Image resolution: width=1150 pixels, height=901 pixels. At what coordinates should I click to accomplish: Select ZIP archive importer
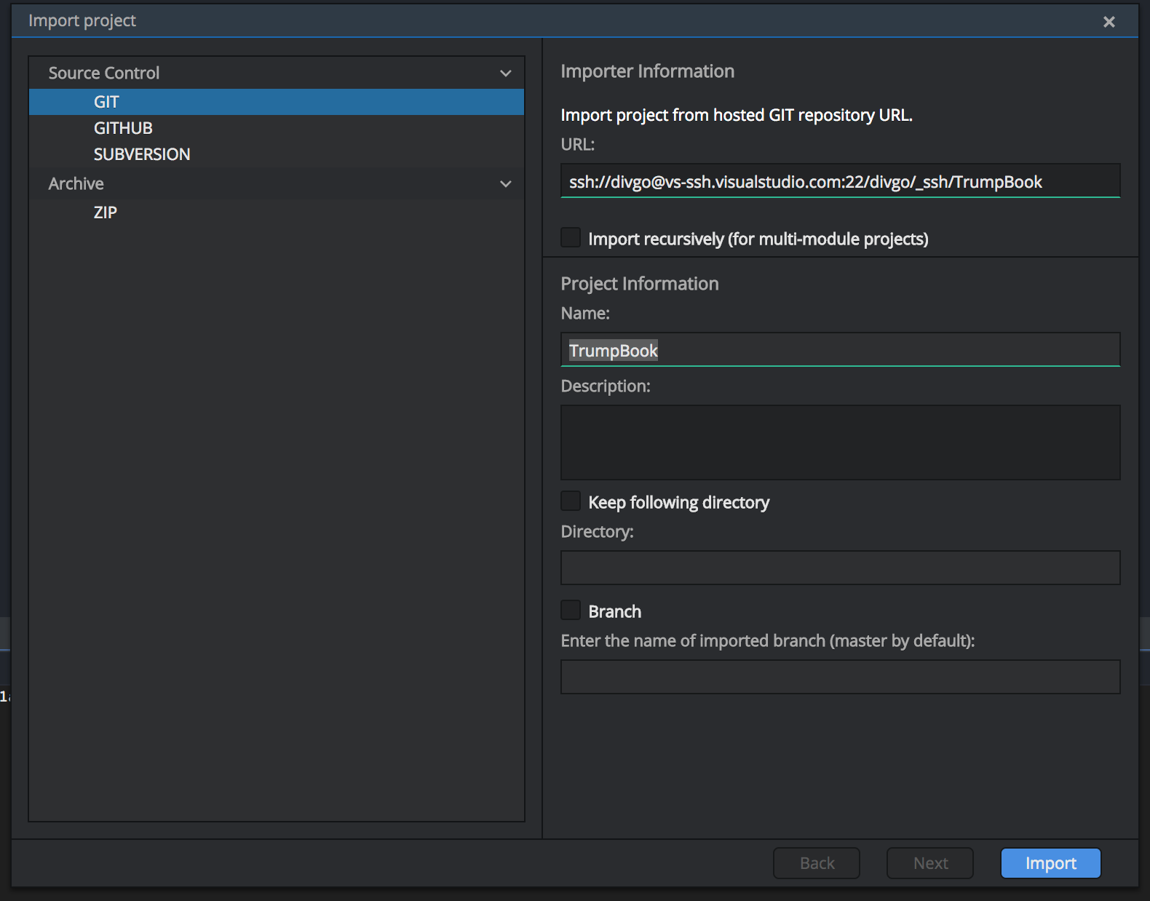click(x=106, y=213)
